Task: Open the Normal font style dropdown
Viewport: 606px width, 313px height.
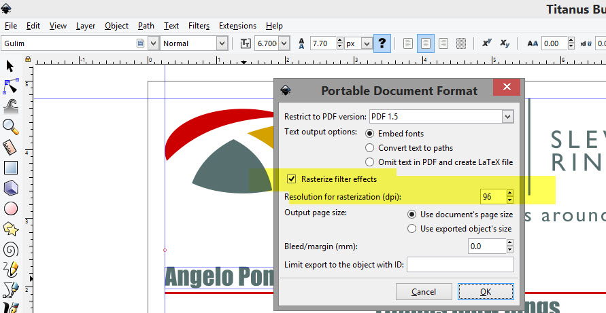Action: [222, 43]
